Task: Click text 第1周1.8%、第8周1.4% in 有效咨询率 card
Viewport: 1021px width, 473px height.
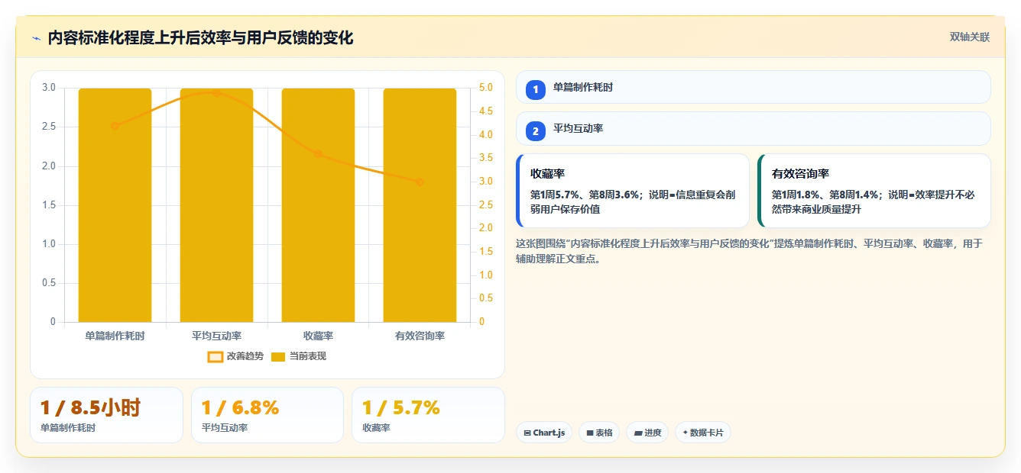Action: pyautogui.click(x=828, y=195)
